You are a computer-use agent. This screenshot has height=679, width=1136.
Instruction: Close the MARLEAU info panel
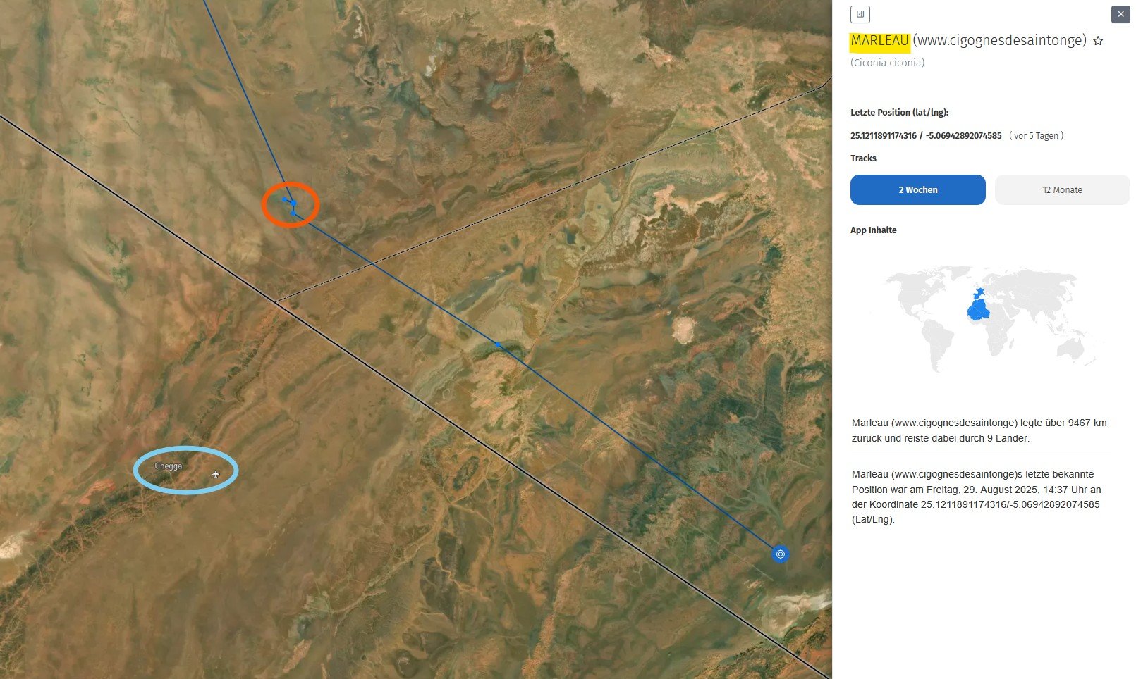(x=1120, y=14)
